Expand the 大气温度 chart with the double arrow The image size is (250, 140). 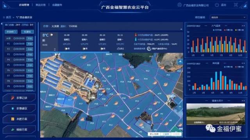243,26
